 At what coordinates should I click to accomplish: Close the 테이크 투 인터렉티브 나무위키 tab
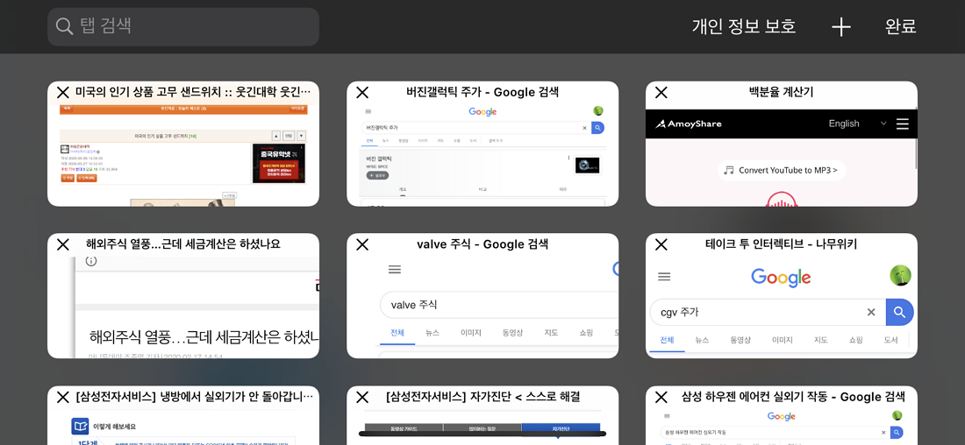pos(661,244)
